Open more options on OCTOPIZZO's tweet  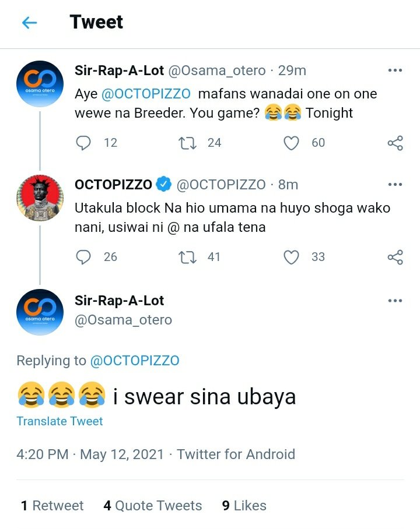395,184
